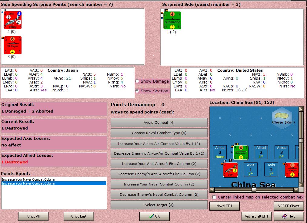Viewport: 307px width, 223px height.
Task: Click the Undo All button
Action: point(33,216)
